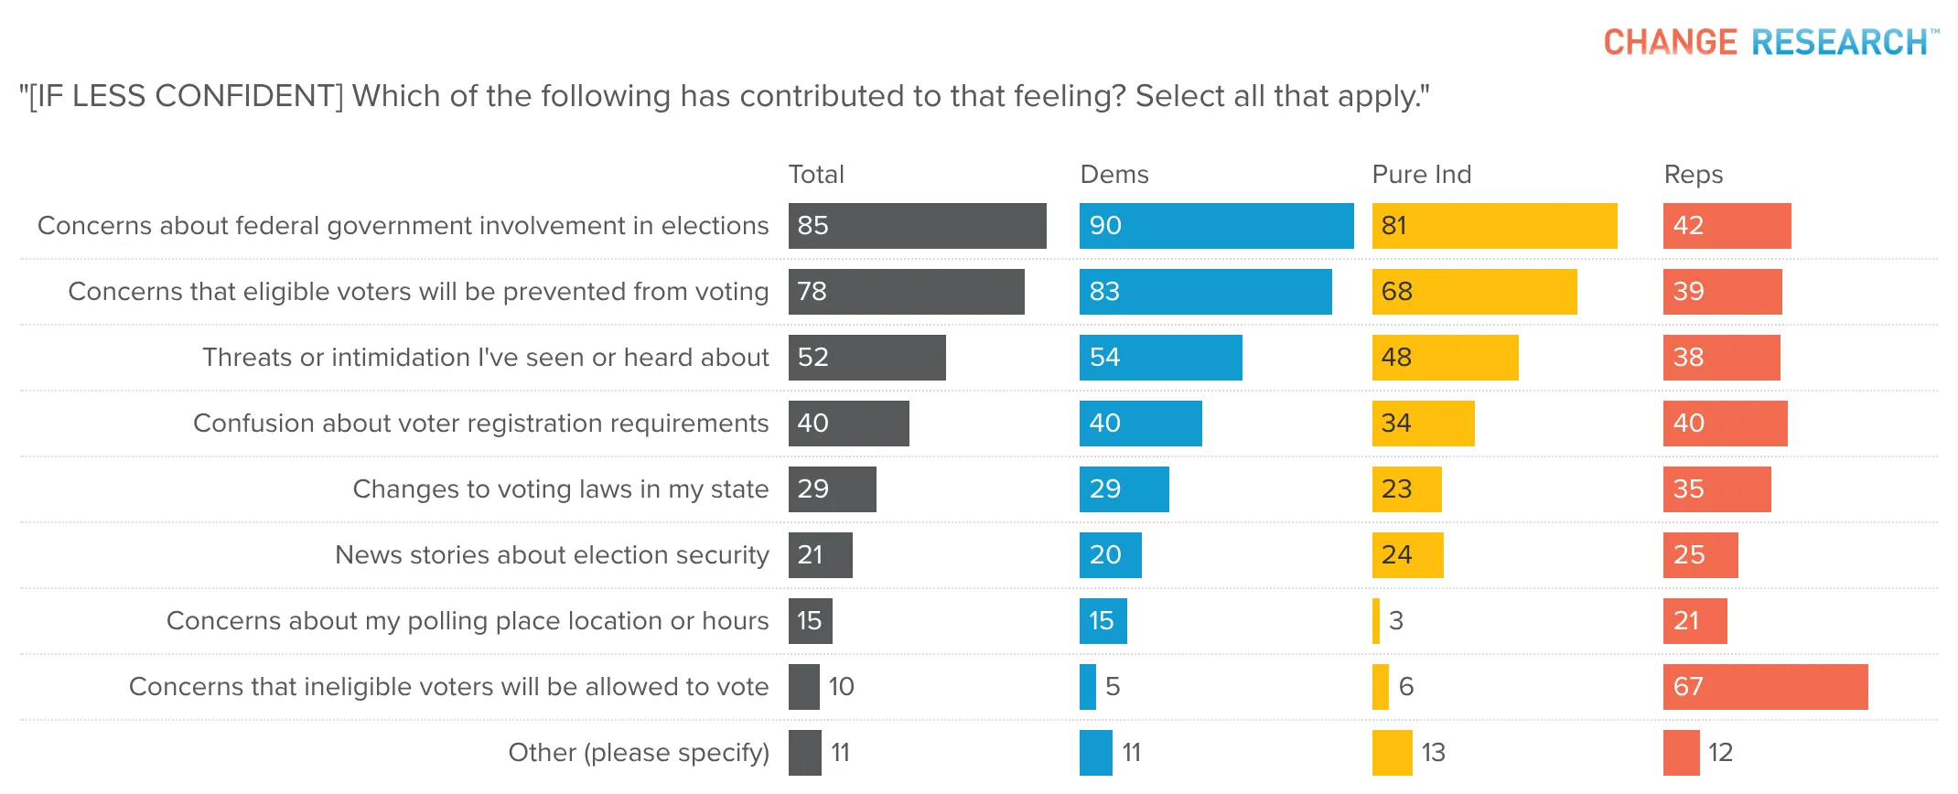Select the Dems column header
Viewport: 1958px width, 794px height.
click(x=1114, y=175)
